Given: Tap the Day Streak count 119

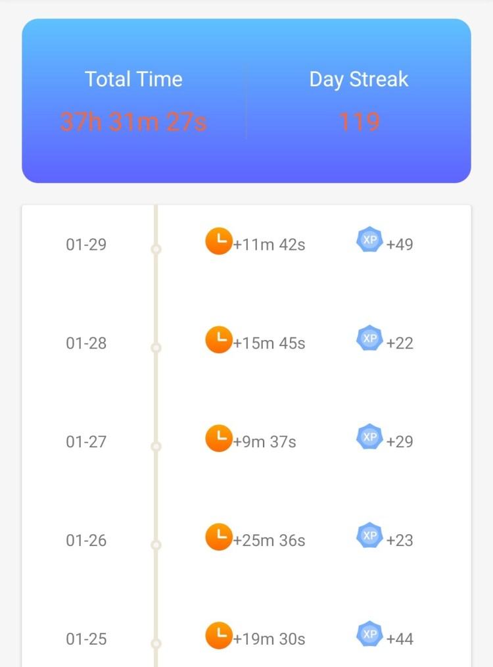Looking at the screenshot, I should click(x=359, y=122).
